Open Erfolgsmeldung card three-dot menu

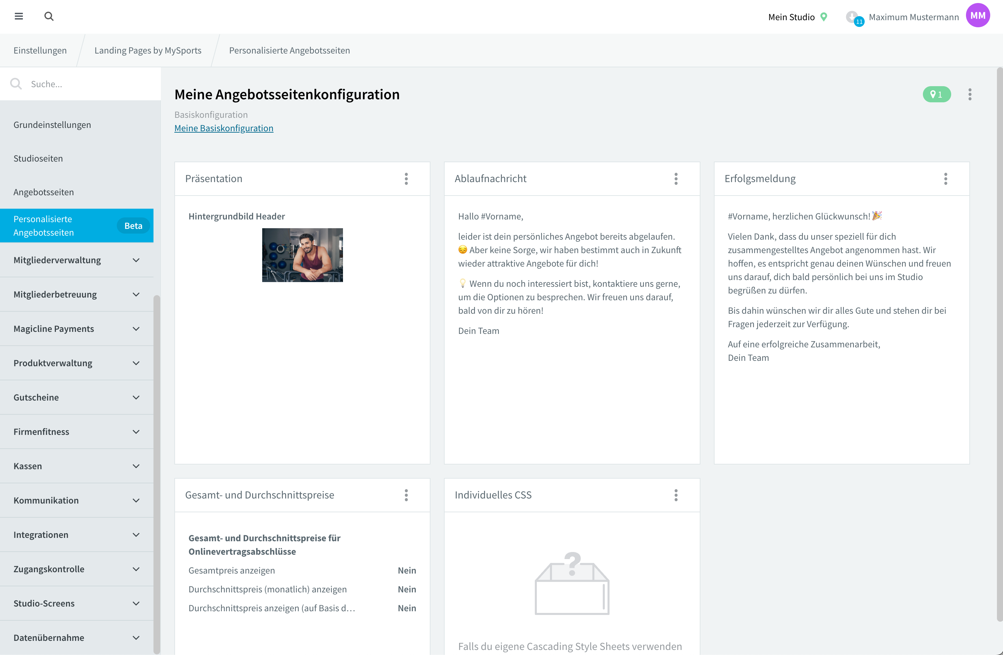(x=946, y=179)
